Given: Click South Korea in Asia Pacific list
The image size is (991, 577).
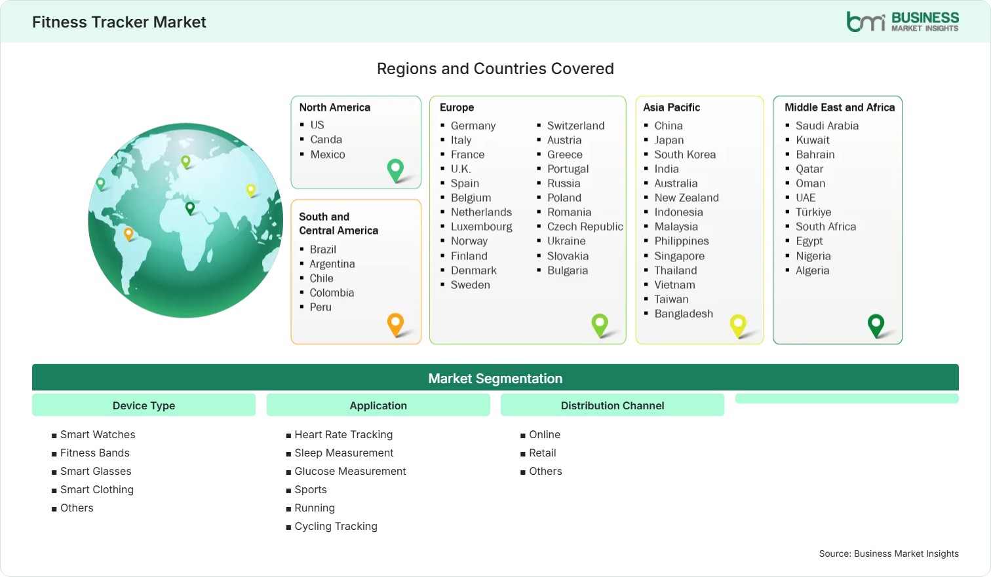Looking at the screenshot, I should point(685,155).
